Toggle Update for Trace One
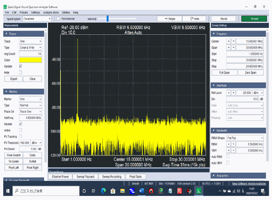 tap(21, 66)
